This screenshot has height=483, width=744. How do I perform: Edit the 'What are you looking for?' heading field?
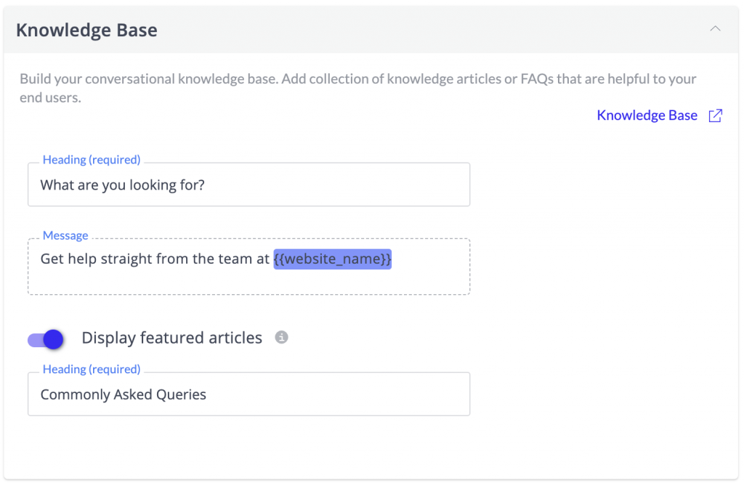pyautogui.click(x=248, y=184)
